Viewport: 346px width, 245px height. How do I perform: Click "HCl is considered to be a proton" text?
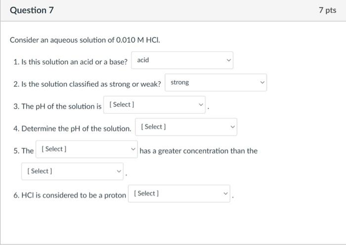[70, 195]
